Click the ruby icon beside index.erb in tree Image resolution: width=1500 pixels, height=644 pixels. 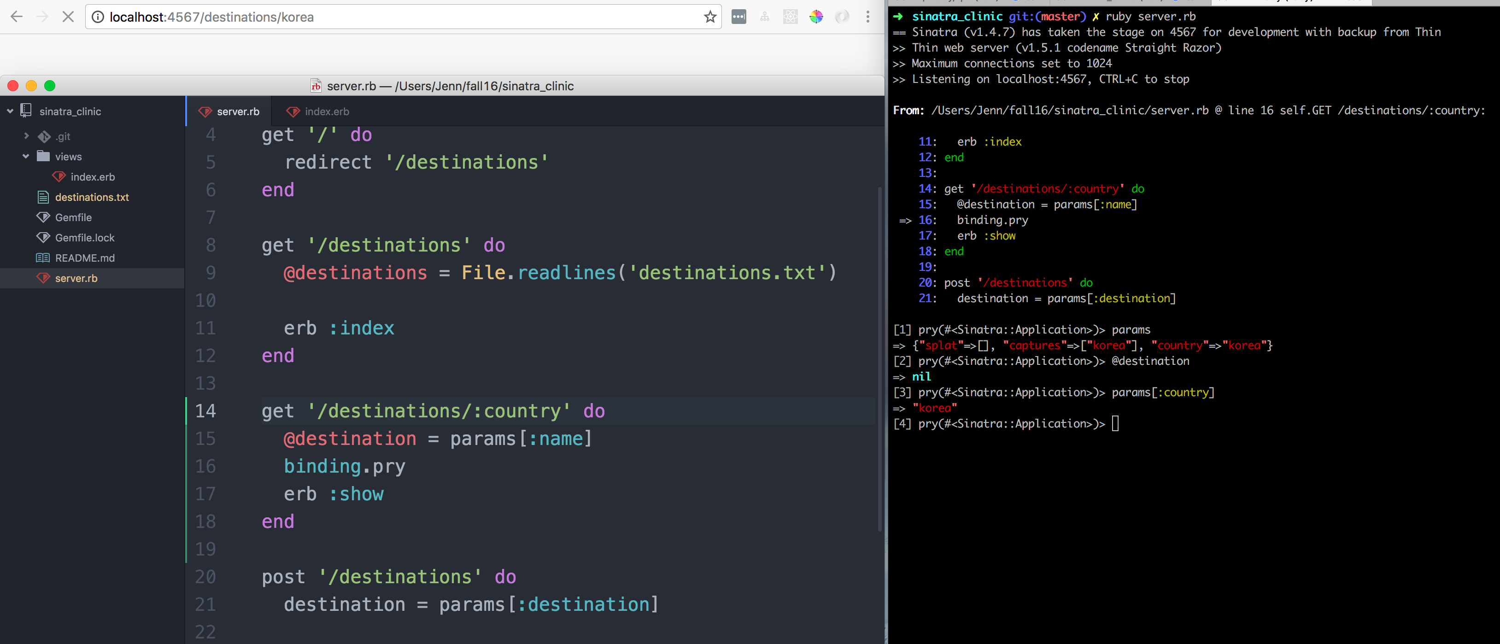pos(59,176)
